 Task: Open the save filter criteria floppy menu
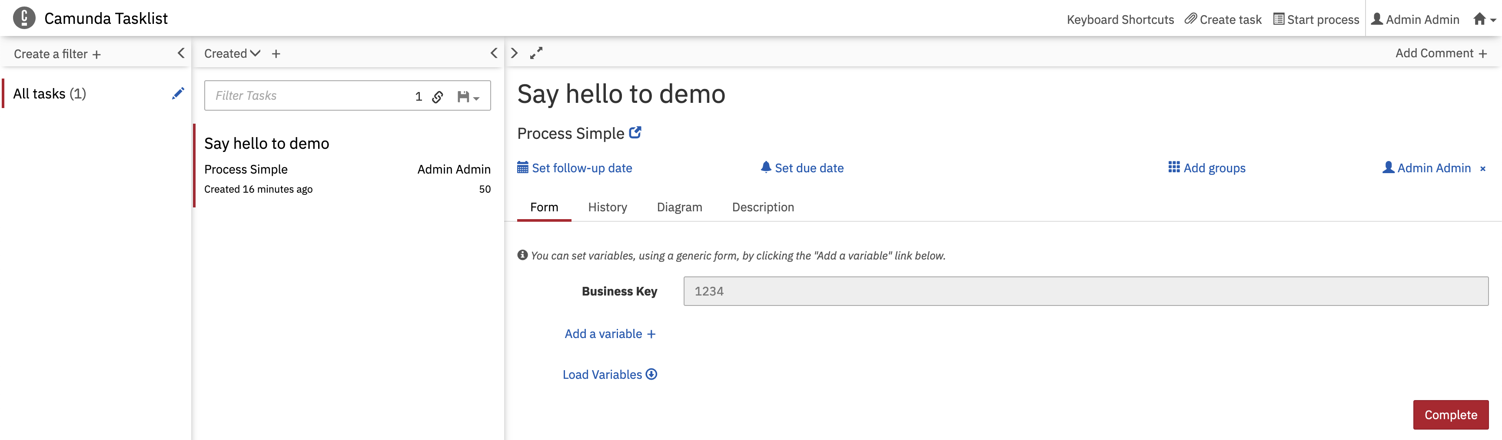(468, 97)
